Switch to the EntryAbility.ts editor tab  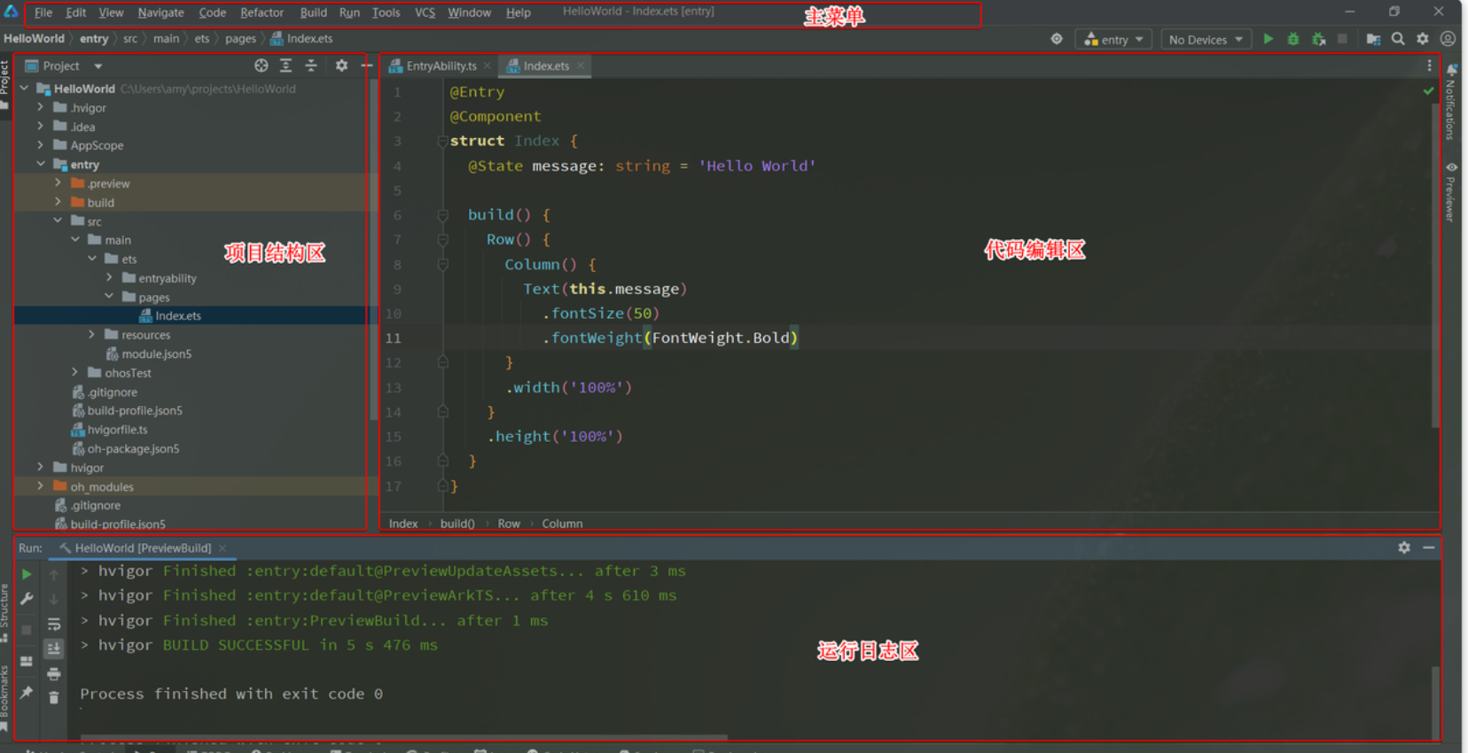(x=441, y=66)
